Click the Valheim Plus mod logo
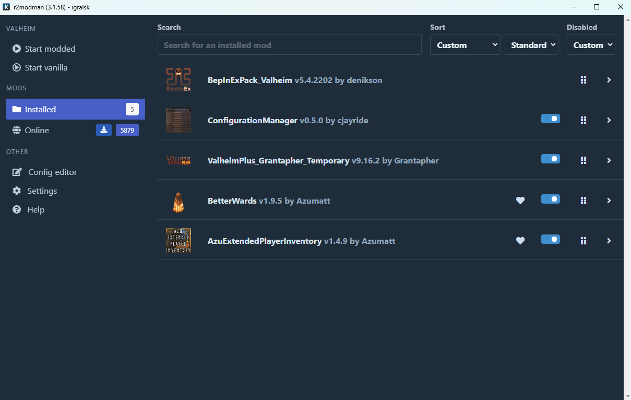 178,160
